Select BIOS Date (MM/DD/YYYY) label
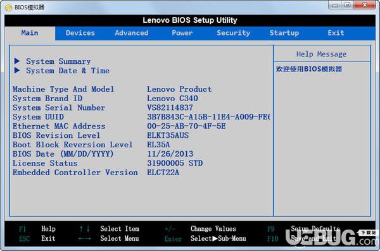This screenshot has width=380, height=251. [x=63, y=154]
